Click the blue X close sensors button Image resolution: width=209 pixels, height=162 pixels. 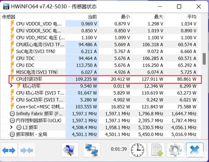(x=195, y=150)
